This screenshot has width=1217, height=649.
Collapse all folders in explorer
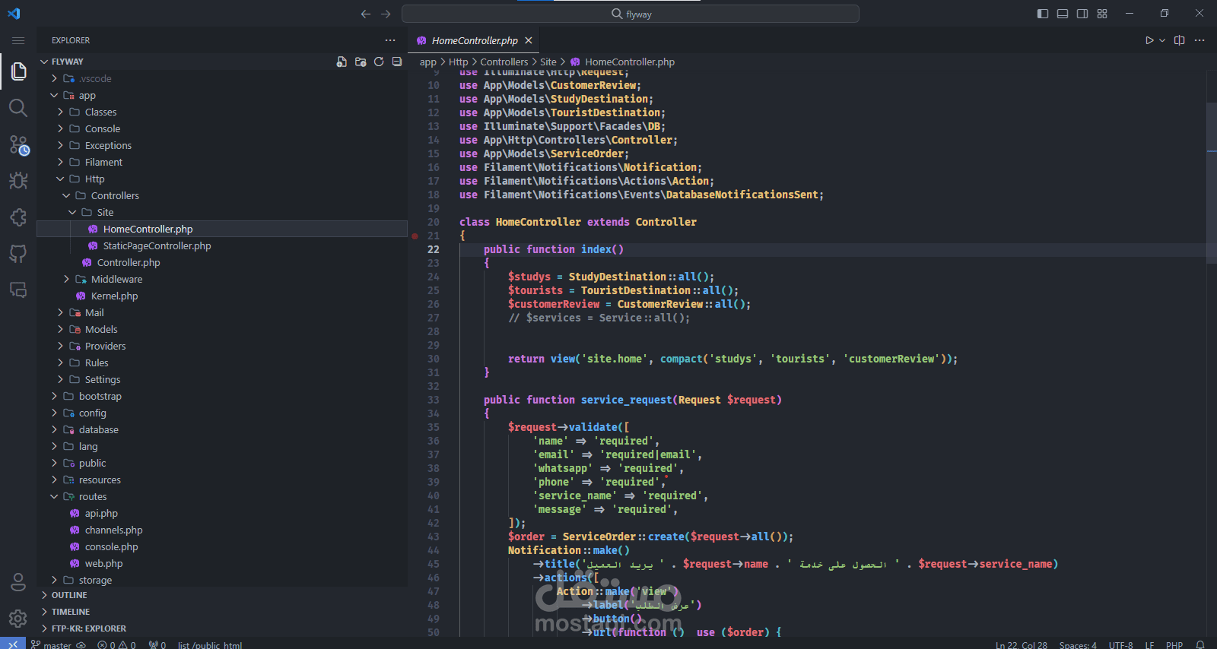pos(397,62)
